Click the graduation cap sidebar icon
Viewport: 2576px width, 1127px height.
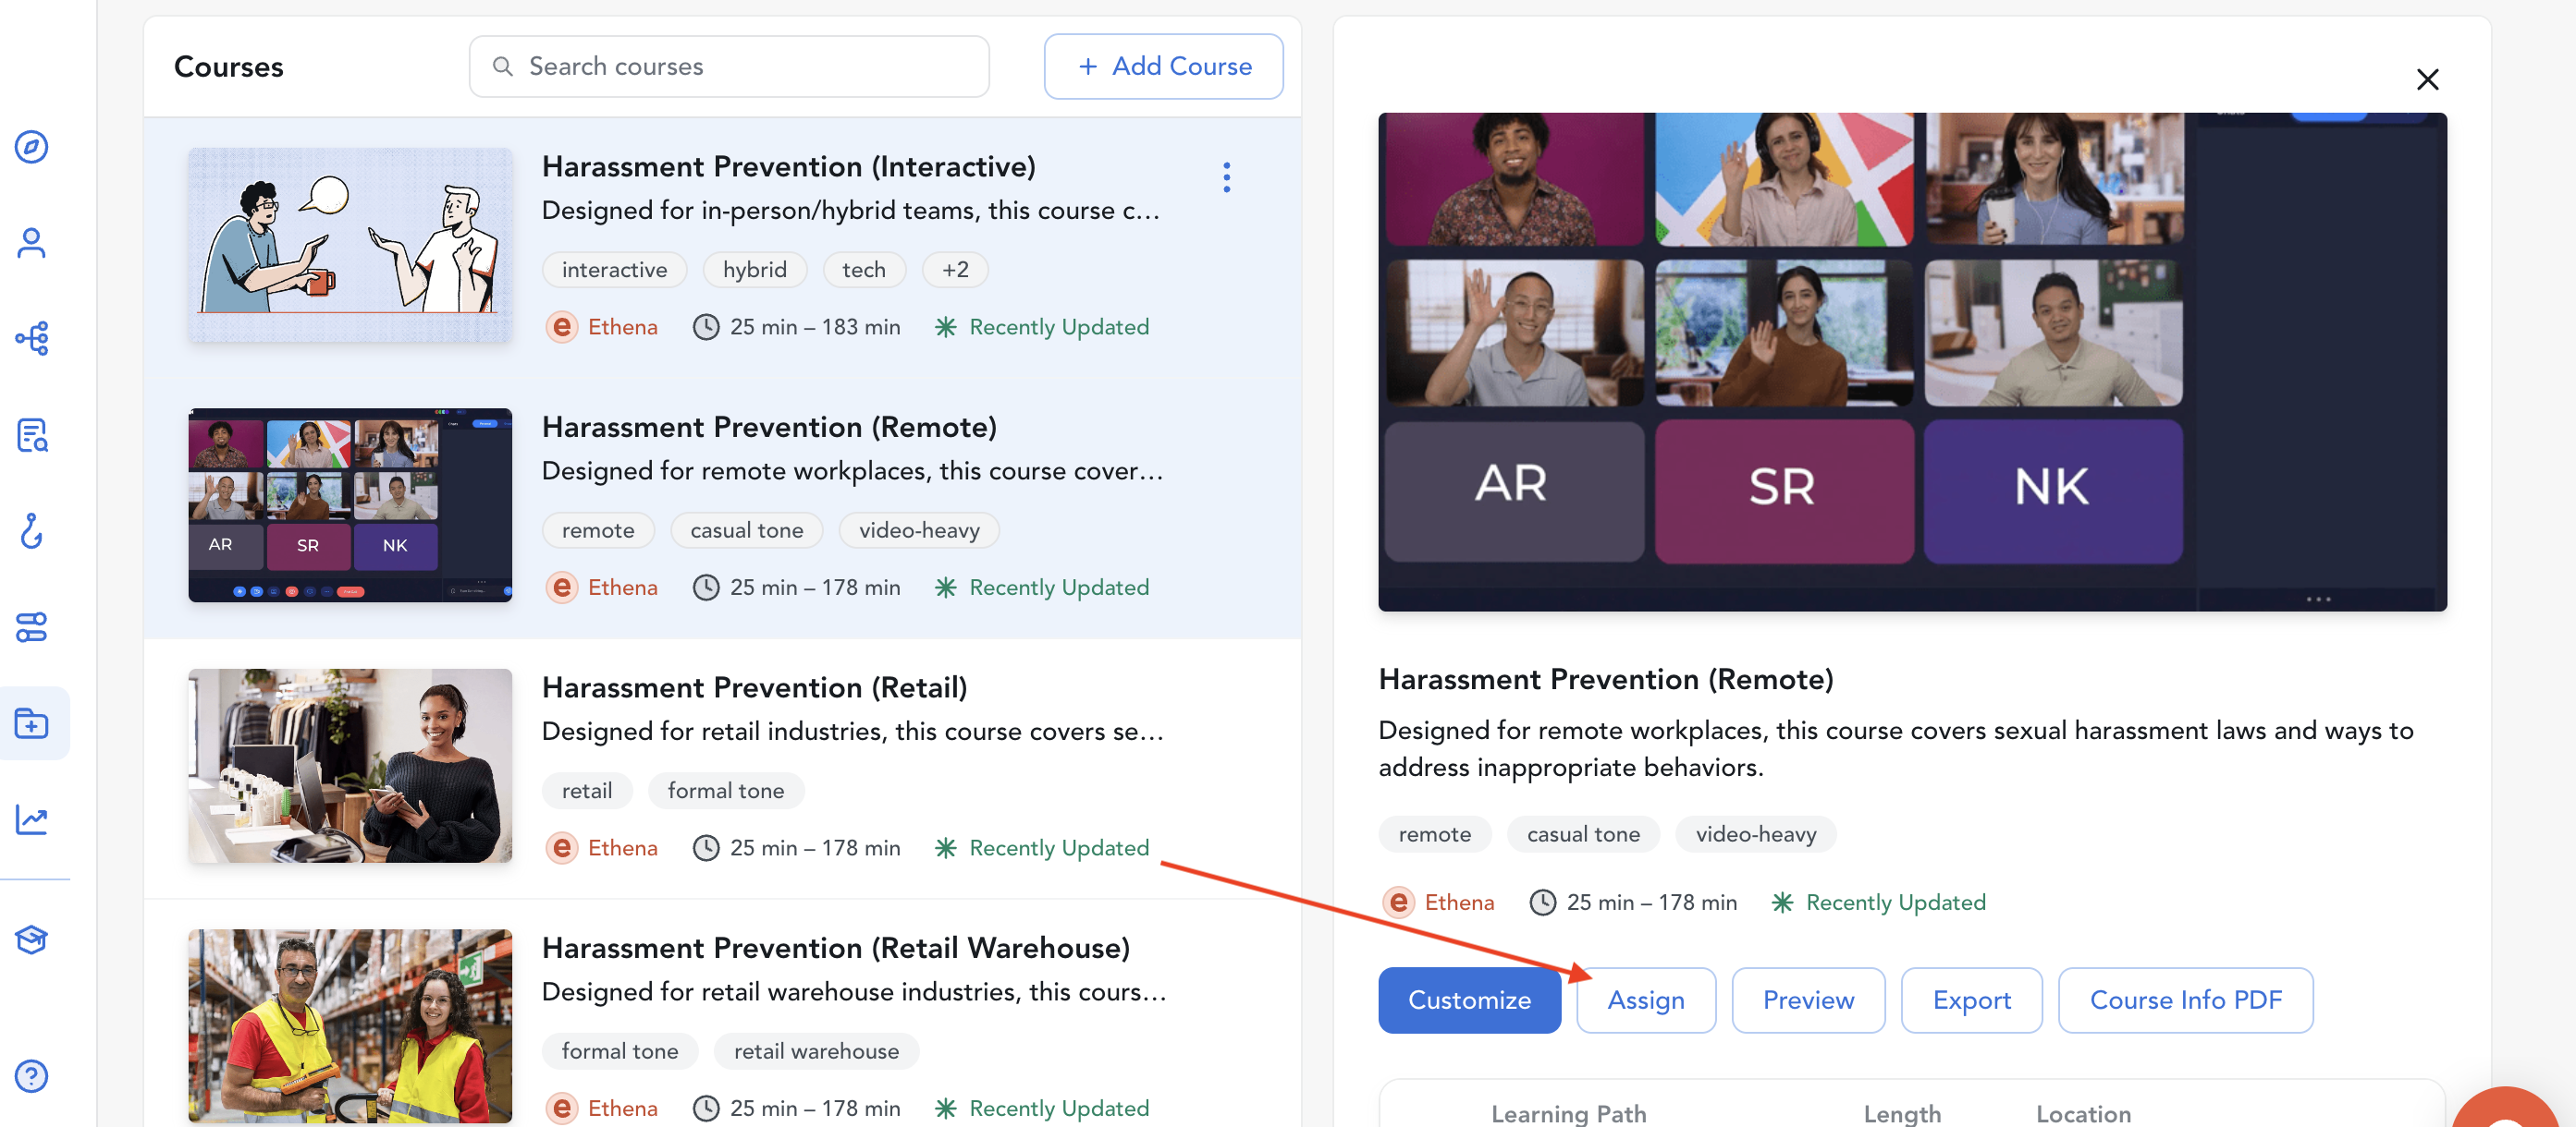click(32, 939)
